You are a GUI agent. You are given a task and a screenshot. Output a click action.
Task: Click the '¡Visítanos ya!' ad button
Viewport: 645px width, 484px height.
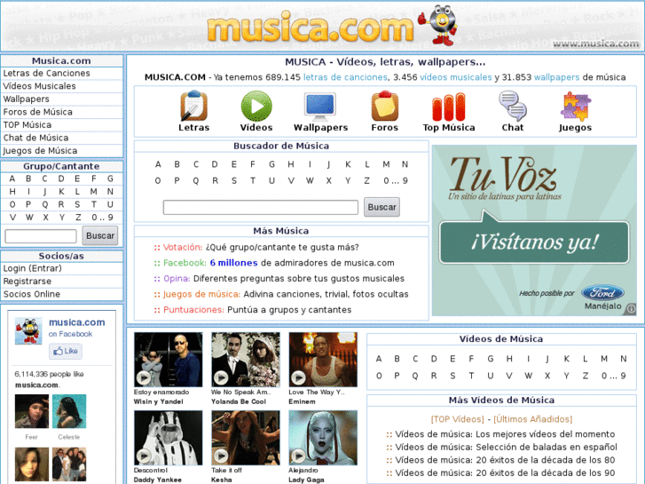click(x=534, y=242)
